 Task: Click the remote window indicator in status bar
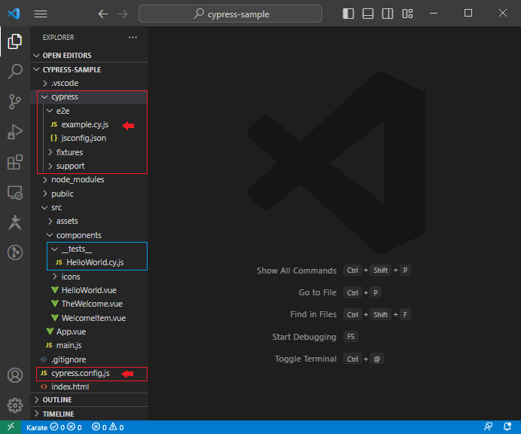coord(11,427)
